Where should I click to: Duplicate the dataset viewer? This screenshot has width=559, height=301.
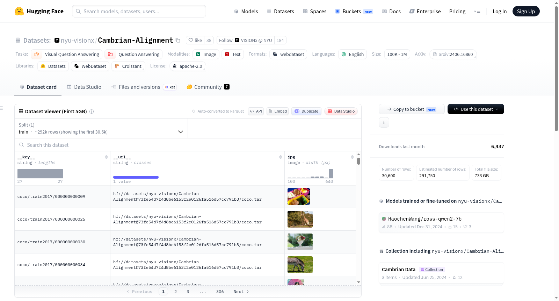pos(306,111)
